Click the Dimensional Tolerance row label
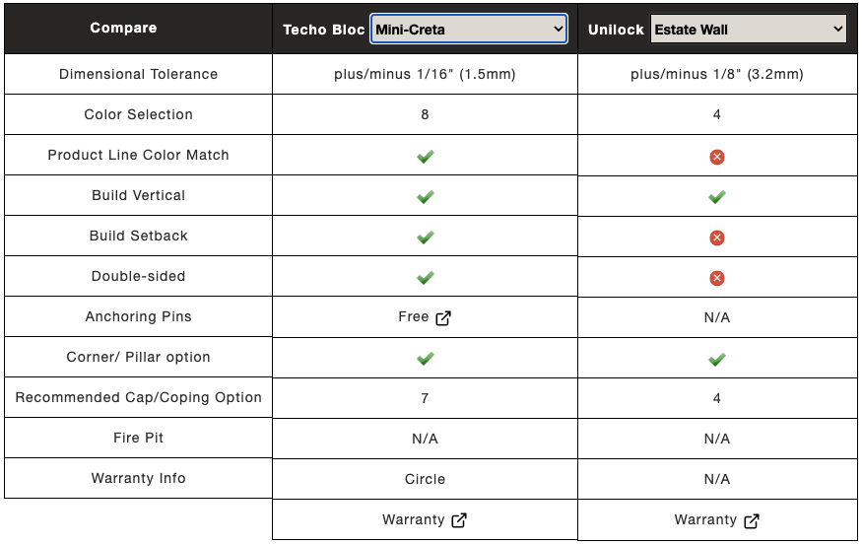The height and width of the screenshot is (545, 862). tap(139, 74)
